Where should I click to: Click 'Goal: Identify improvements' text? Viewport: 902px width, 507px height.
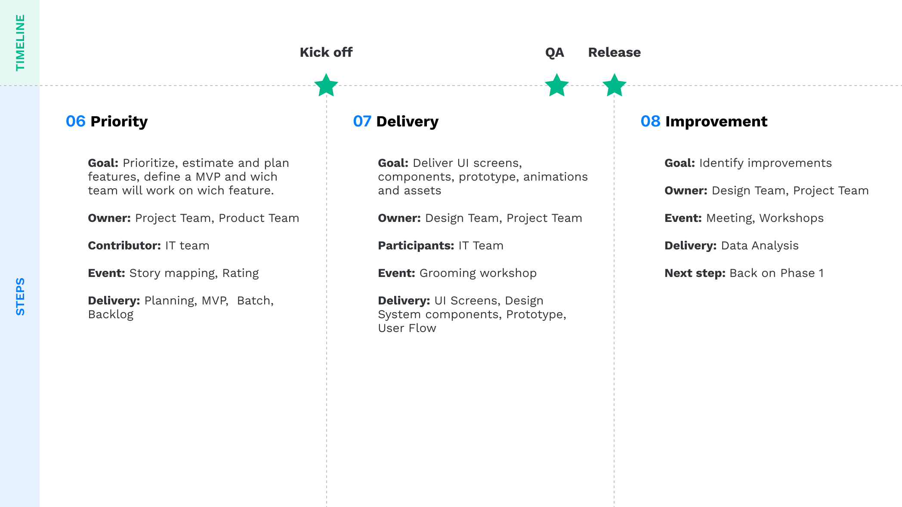(x=748, y=163)
